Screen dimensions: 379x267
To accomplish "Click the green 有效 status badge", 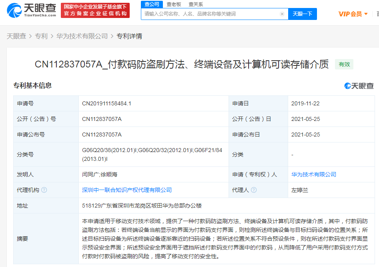I will (344, 64).
